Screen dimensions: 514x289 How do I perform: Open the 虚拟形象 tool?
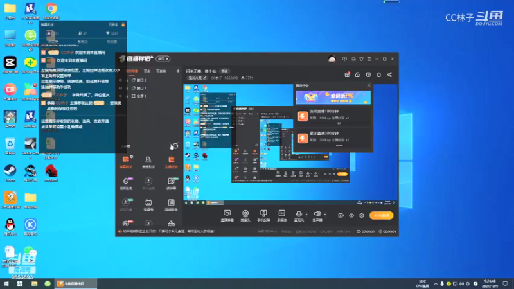126,205
